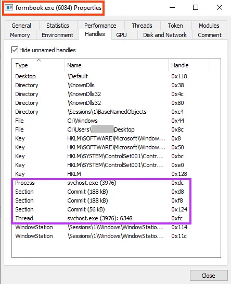Minimize the Properties window
The width and height of the screenshot is (231, 284).
(x=172, y=8)
